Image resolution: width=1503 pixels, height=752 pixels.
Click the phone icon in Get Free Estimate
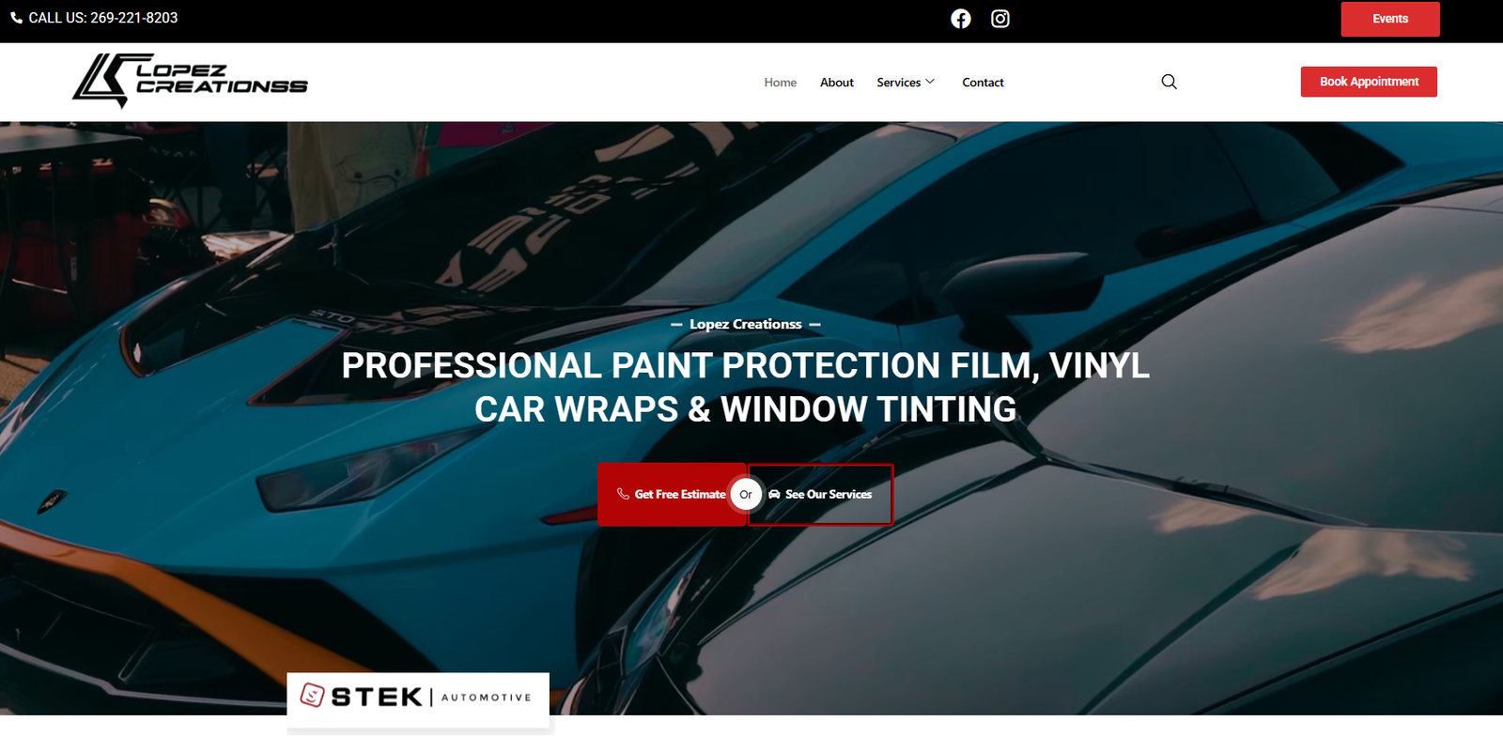point(622,494)
